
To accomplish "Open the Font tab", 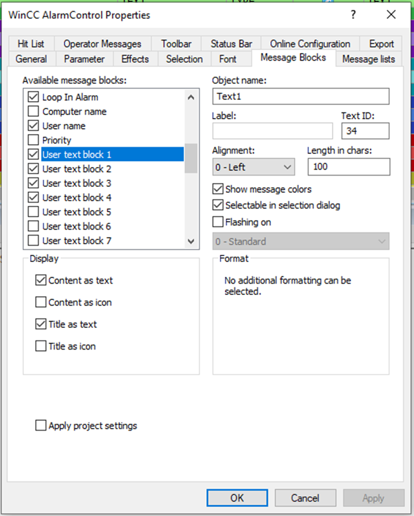I will pyautogui.click(x=228, y=59).
